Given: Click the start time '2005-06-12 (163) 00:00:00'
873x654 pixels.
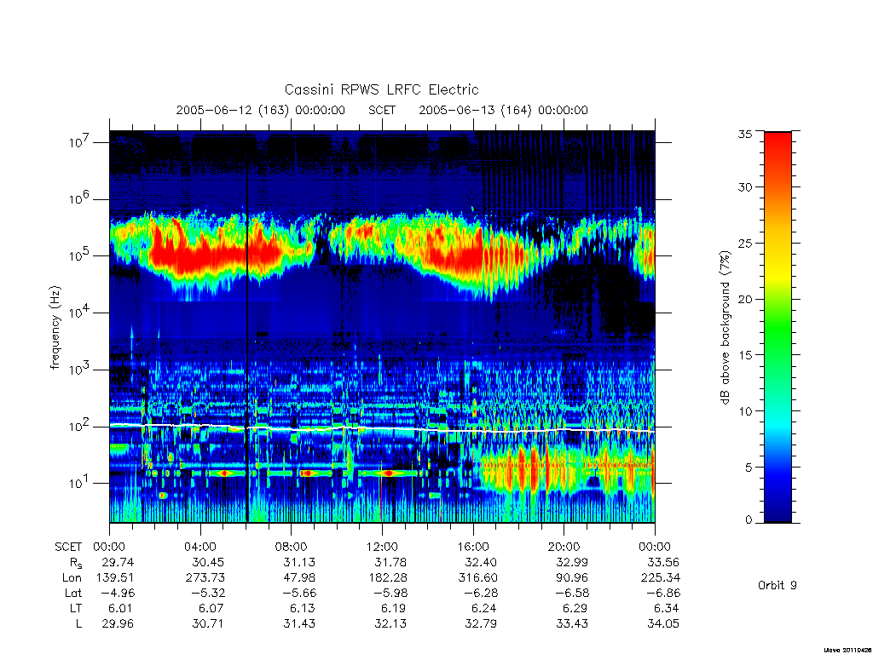Looking at the screenshot, I should pos(261,110).
